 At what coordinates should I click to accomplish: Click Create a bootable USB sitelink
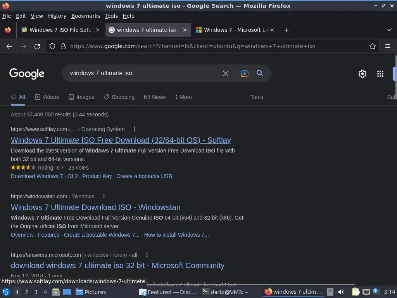point(144,176)
